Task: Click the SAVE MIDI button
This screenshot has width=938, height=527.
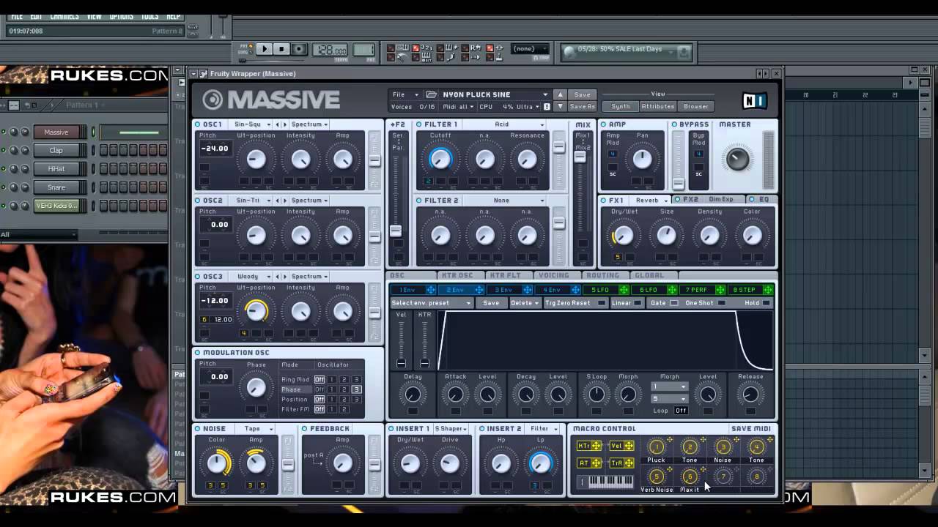Action: (x=751, y=429)
